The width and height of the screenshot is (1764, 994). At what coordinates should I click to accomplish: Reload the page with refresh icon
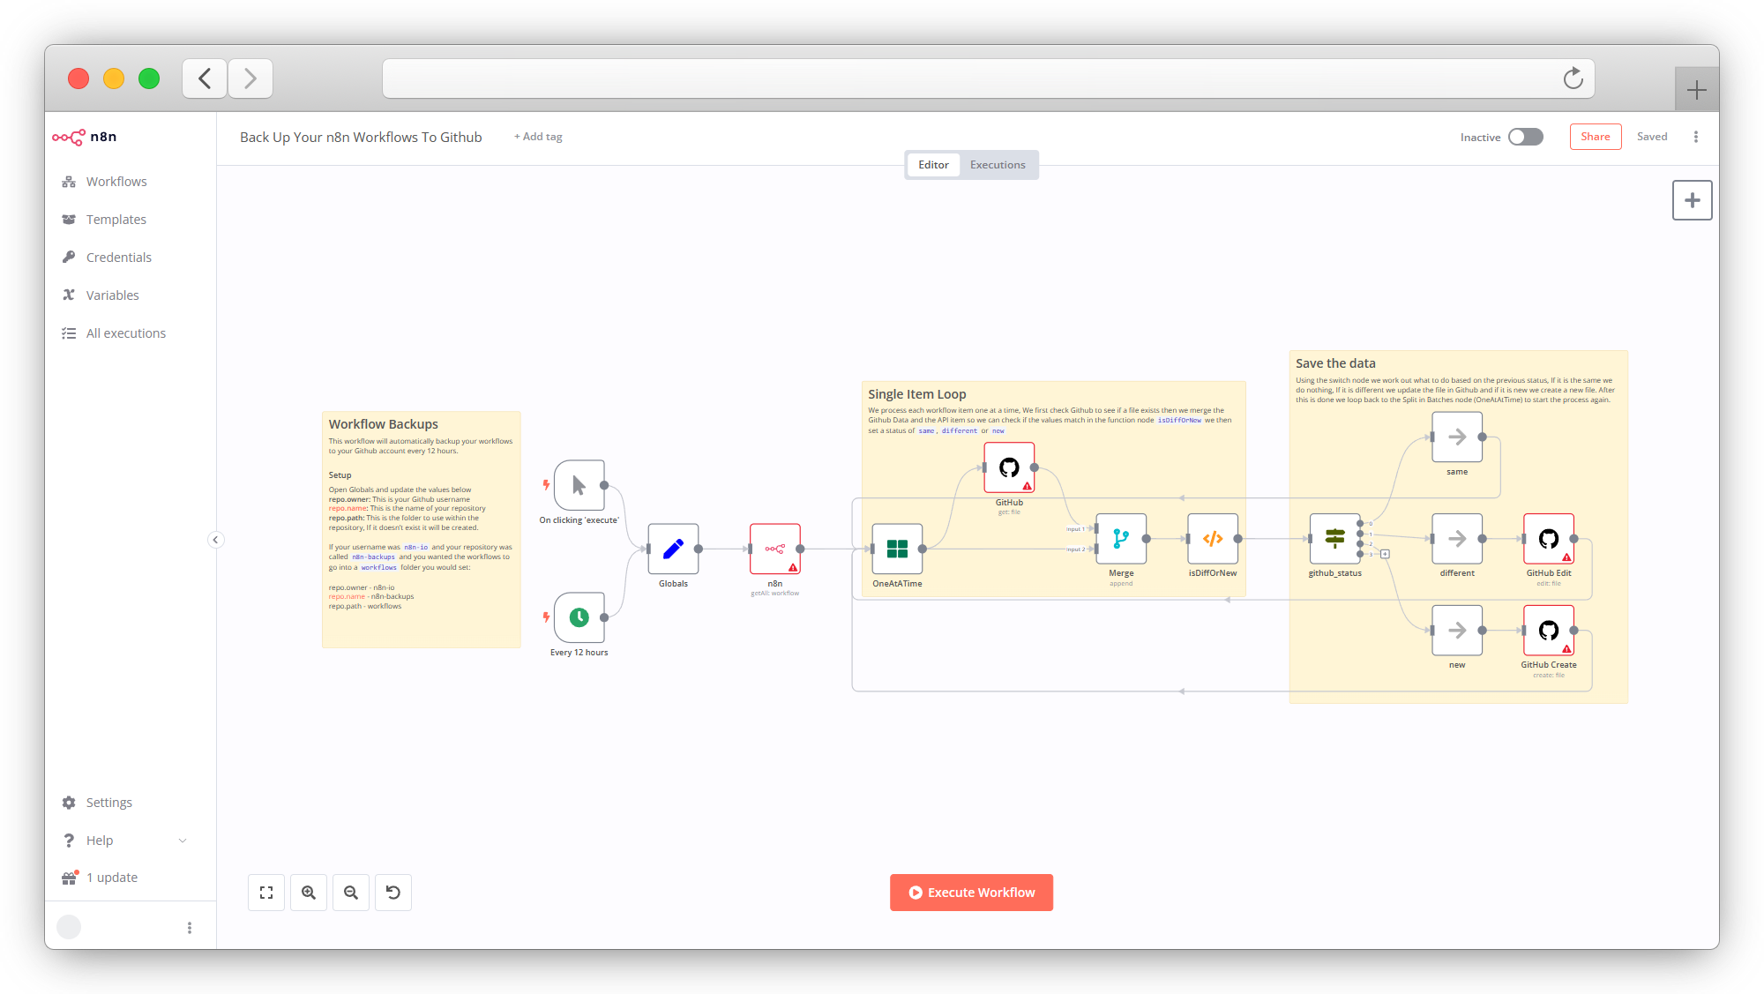[1573, 78]
